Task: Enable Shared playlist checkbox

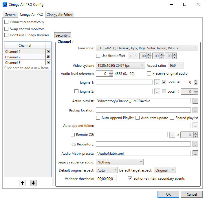Action: coord(172,118)
